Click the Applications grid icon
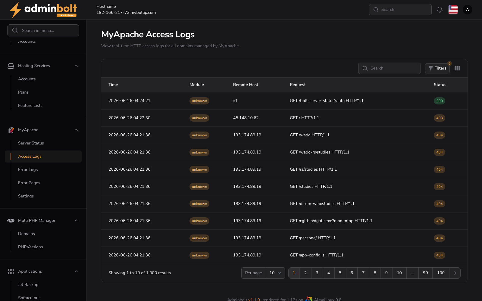482x301 pixels. (11, 271)
